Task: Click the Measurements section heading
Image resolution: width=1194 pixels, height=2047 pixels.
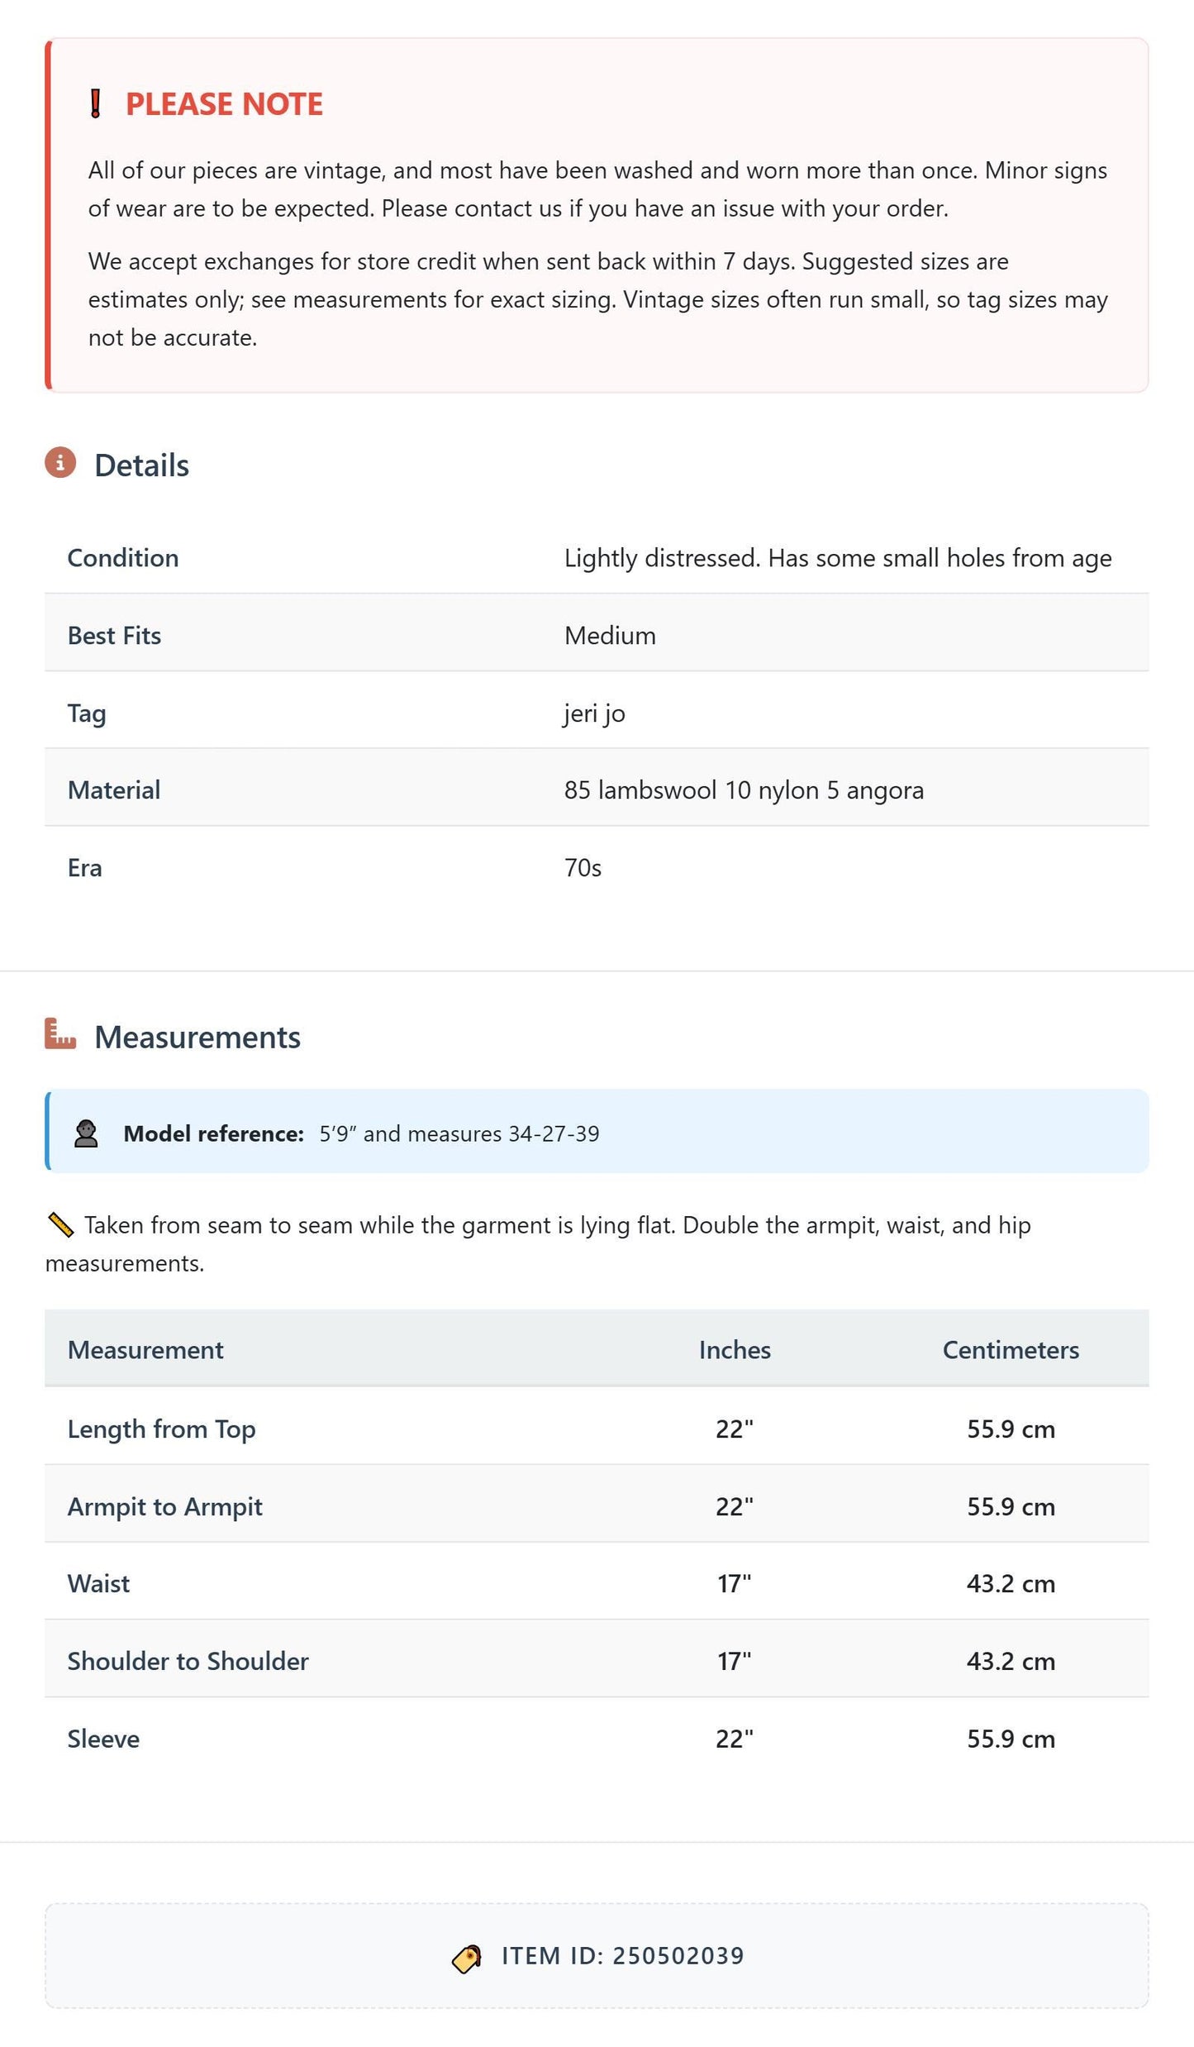Action: 197,1038
